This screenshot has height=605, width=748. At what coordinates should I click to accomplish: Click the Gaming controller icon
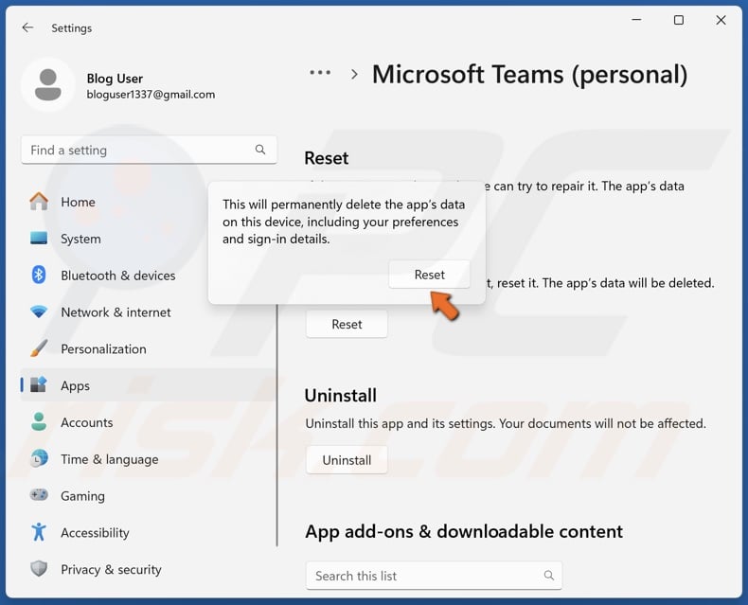(39, 495)
